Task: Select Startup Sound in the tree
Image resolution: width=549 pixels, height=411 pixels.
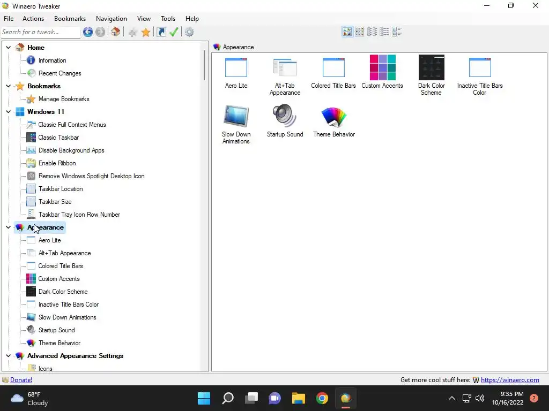Action: 56,330
